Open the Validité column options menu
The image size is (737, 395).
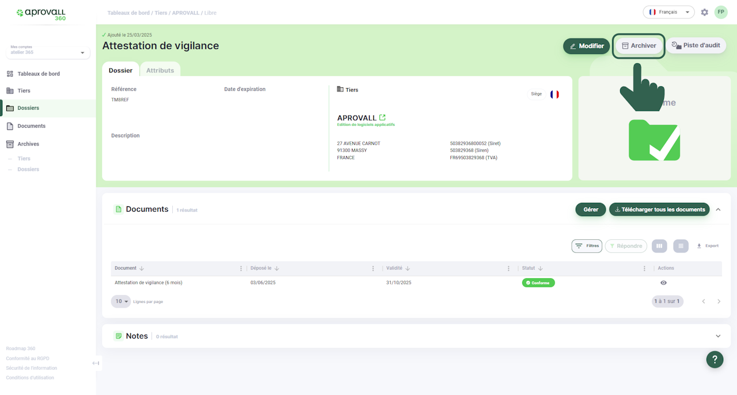(508, 269)
